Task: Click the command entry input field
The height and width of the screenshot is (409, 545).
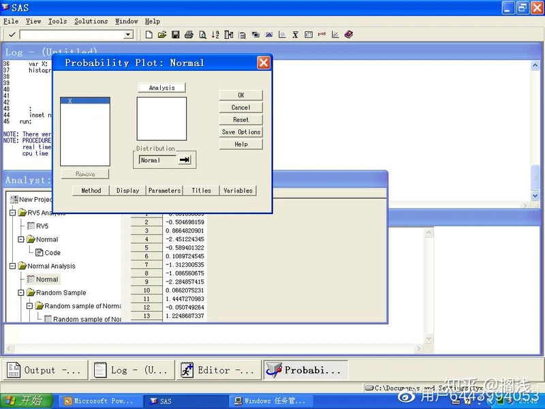Action: click(72, 35)
